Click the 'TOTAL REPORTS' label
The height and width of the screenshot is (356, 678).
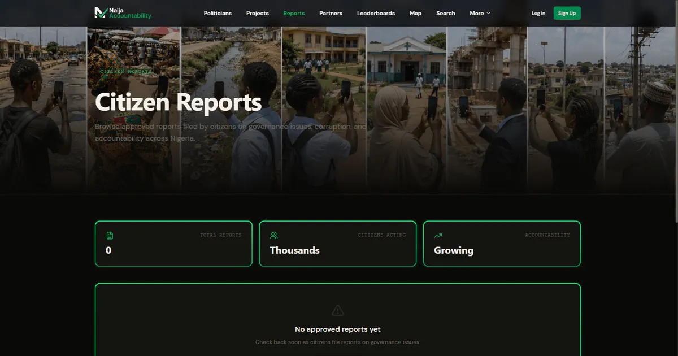(220, 235)
